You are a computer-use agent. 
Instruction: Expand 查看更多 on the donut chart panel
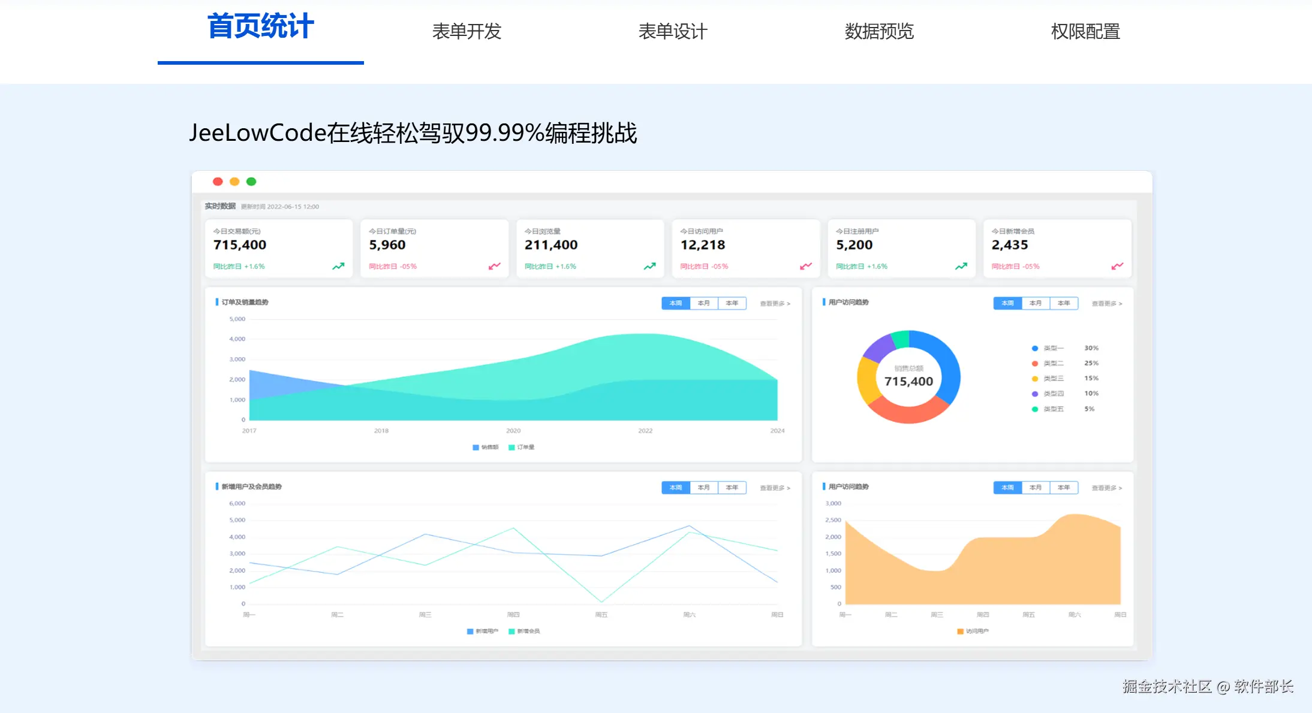[x=1106, y=304]
